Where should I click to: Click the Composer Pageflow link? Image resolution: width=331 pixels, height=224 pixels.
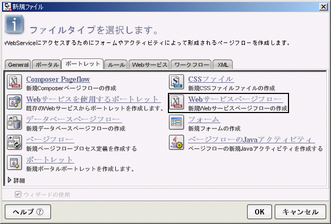point(58,79)
